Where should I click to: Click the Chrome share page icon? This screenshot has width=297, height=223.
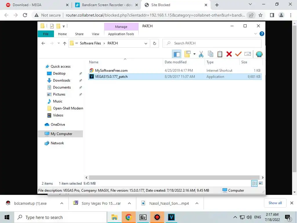click(251, 15)
